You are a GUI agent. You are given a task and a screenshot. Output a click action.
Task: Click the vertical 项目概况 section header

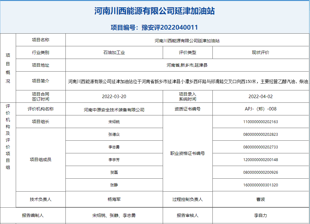click(8, 68)
